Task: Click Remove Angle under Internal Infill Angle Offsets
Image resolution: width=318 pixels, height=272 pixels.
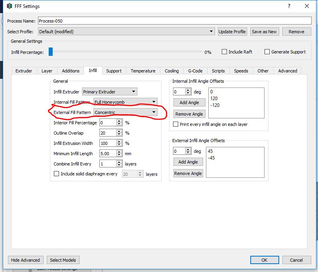Action: [189, 114]
